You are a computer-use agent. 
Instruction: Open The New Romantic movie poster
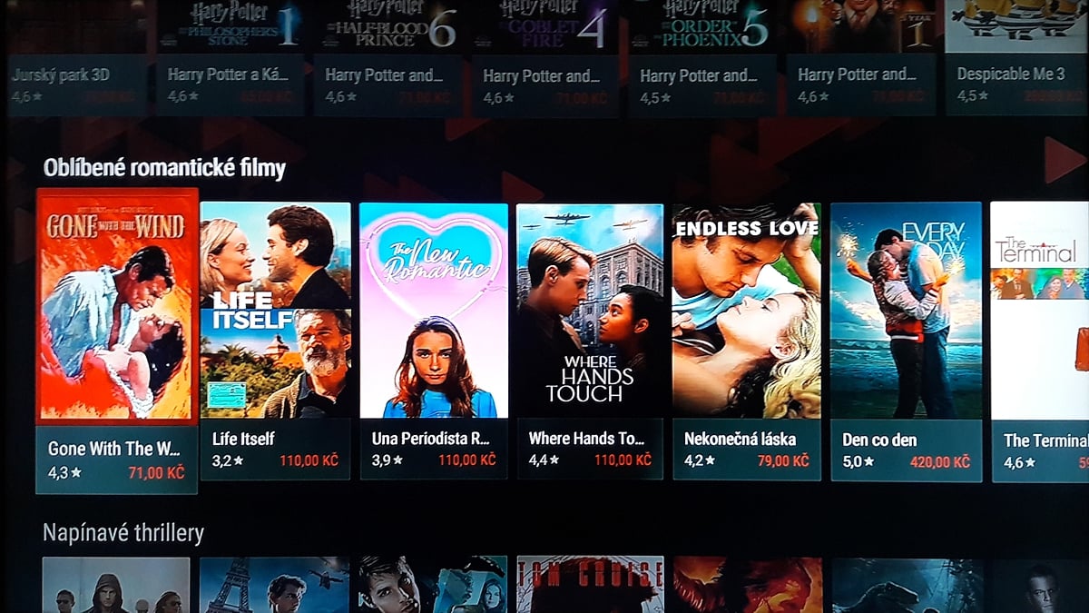tap(434, 310)
